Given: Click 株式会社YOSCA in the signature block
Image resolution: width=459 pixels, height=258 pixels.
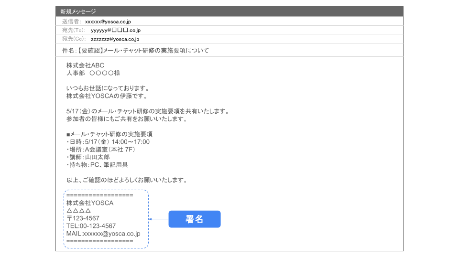Looking at the screenshot, I should pyautogui.click(x=90, y=203).
